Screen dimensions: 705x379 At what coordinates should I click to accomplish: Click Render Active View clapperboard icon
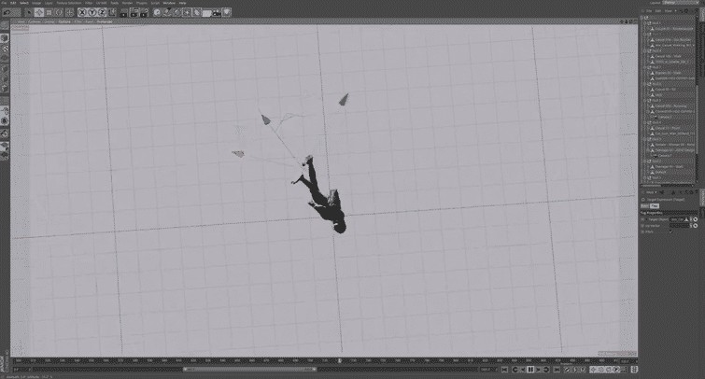pyautogui.click(x=124, y=12)
